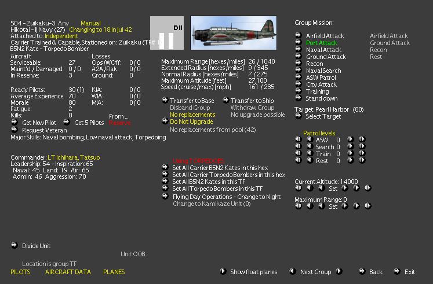Viewport: 433px width, 284px height.
Task: Click the Exit arrow button
Action: tap(397, 271)
